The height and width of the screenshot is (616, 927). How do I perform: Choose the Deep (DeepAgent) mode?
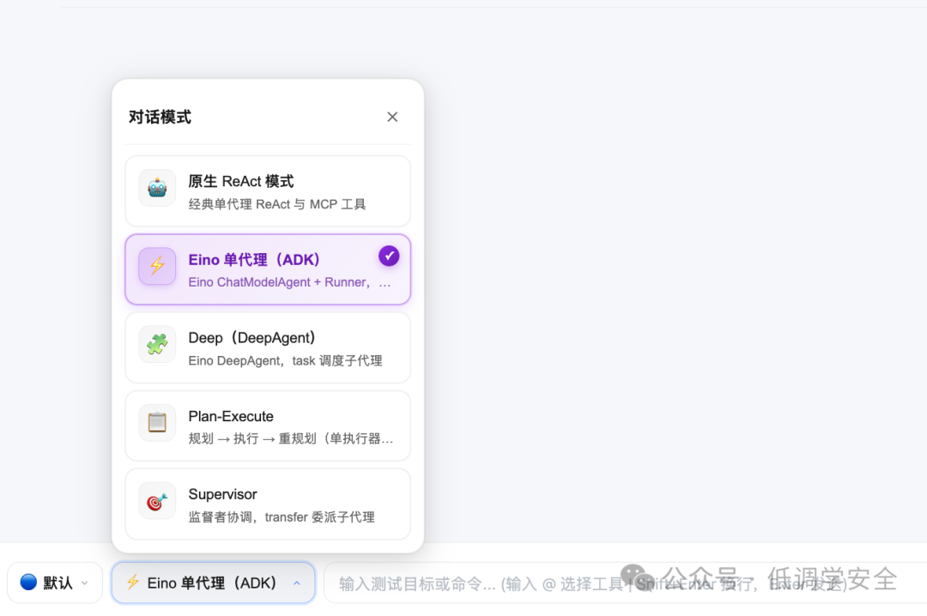(x=268, y=347)
